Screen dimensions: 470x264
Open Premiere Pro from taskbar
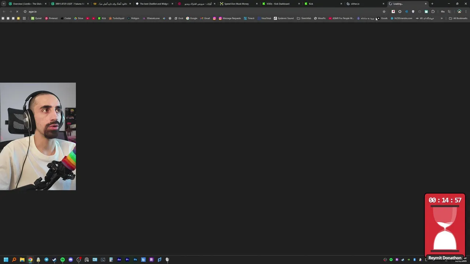(x=127, y=260)
